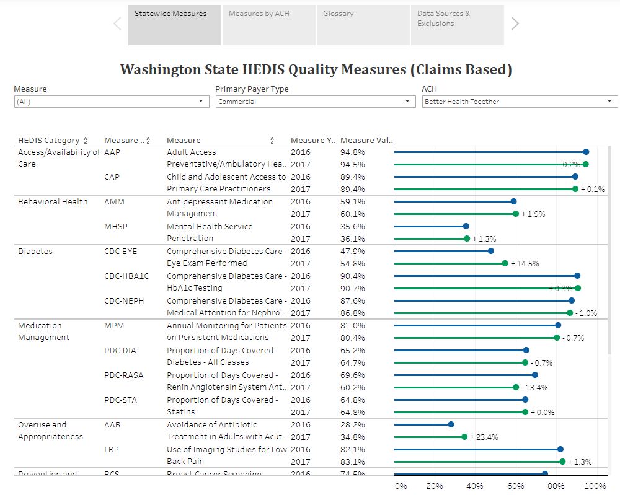The image size is (620, 495).
Task: Click the left arrow to previous tabs
Action: point(117,24)
